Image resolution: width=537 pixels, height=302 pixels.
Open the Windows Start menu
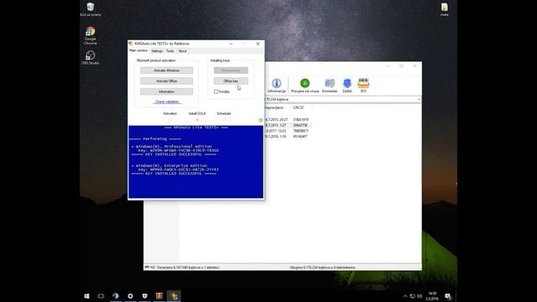pos(86,296)
